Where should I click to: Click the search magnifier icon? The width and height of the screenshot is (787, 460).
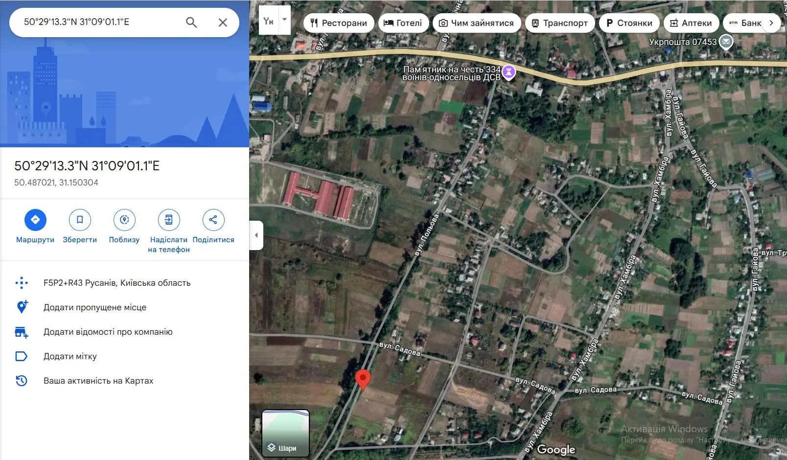(x=191, y=22)
